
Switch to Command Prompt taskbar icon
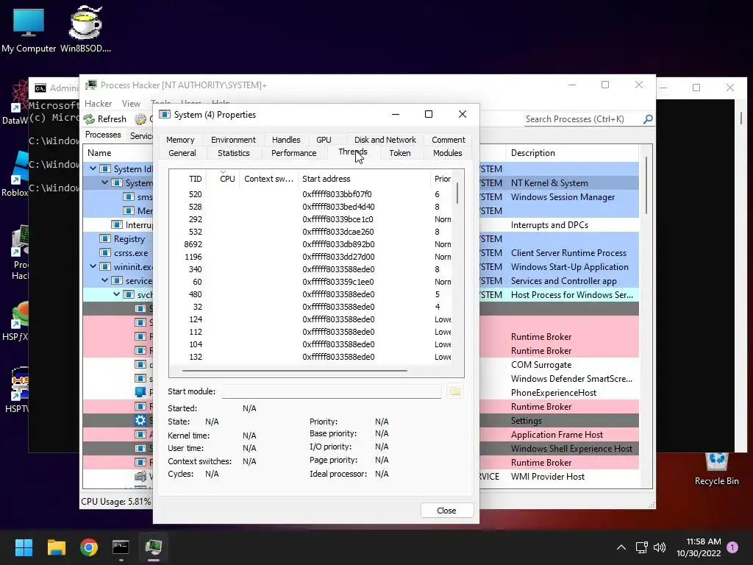(121, 547)
